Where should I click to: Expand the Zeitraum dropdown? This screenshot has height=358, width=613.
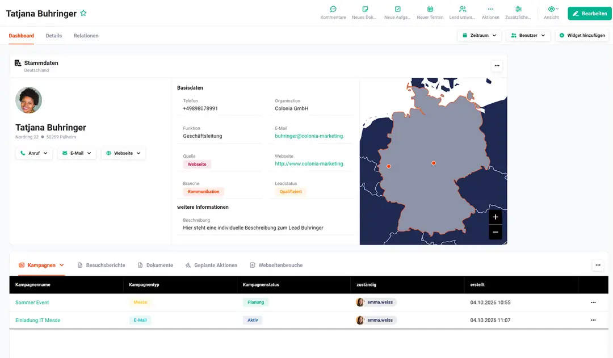[479, 35]
